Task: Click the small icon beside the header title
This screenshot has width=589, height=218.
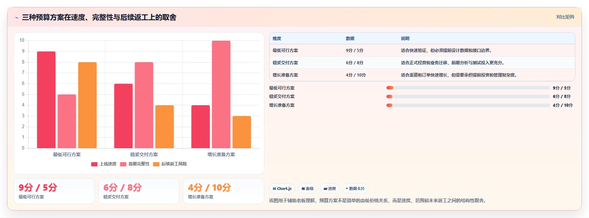Action: tap(16, 18)
